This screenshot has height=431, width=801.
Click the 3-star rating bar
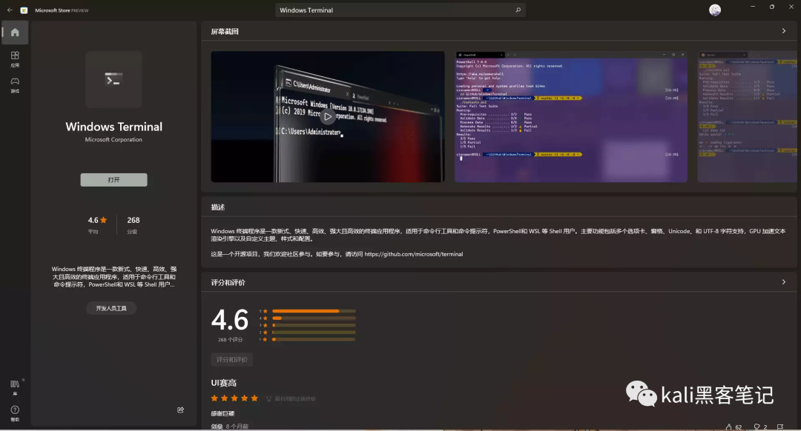[x=314, y=325]
